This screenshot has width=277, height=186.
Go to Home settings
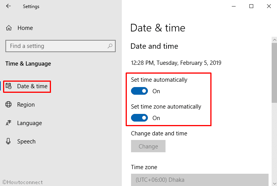point(25,28)
